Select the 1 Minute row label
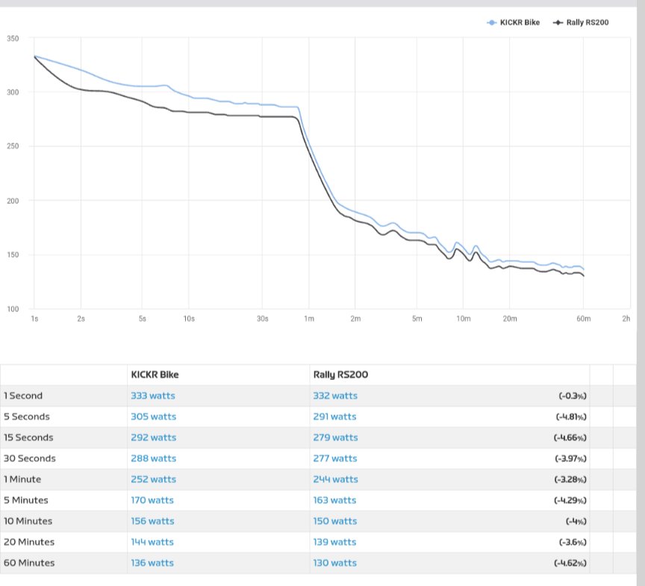Screen dimensions: 645x586 pos(22,479)
